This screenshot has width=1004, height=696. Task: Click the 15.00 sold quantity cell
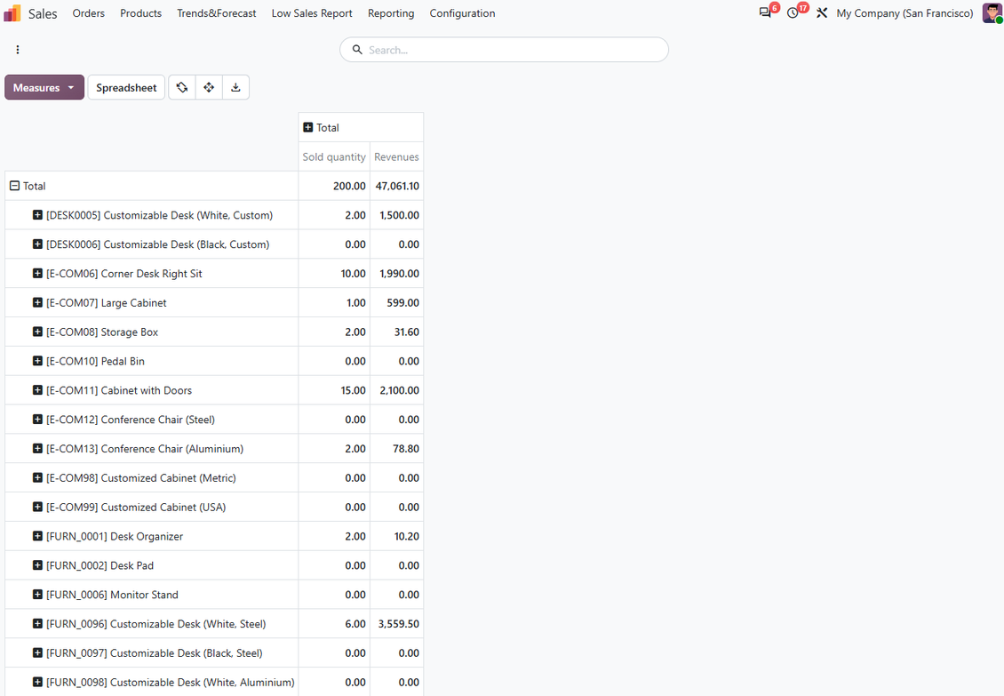click(x=334, y=390)
